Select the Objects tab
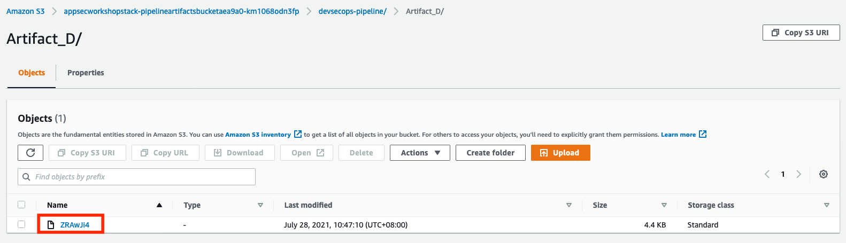 click(32, 73)
